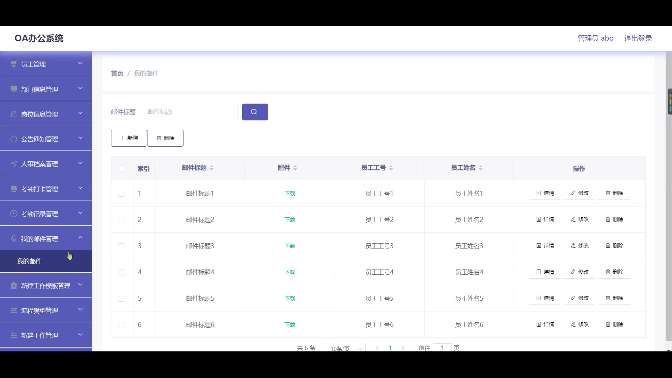
Task: Click the magnifier search button
Action: click(255, 112)
